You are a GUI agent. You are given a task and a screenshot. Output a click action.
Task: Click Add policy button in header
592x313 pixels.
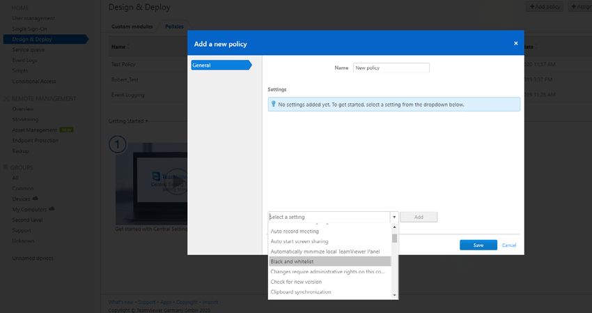[x=545, y=6]
